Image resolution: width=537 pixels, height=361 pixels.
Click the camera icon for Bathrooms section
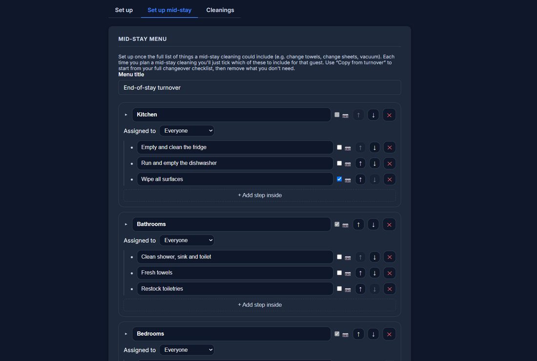(x=345, y=225)
